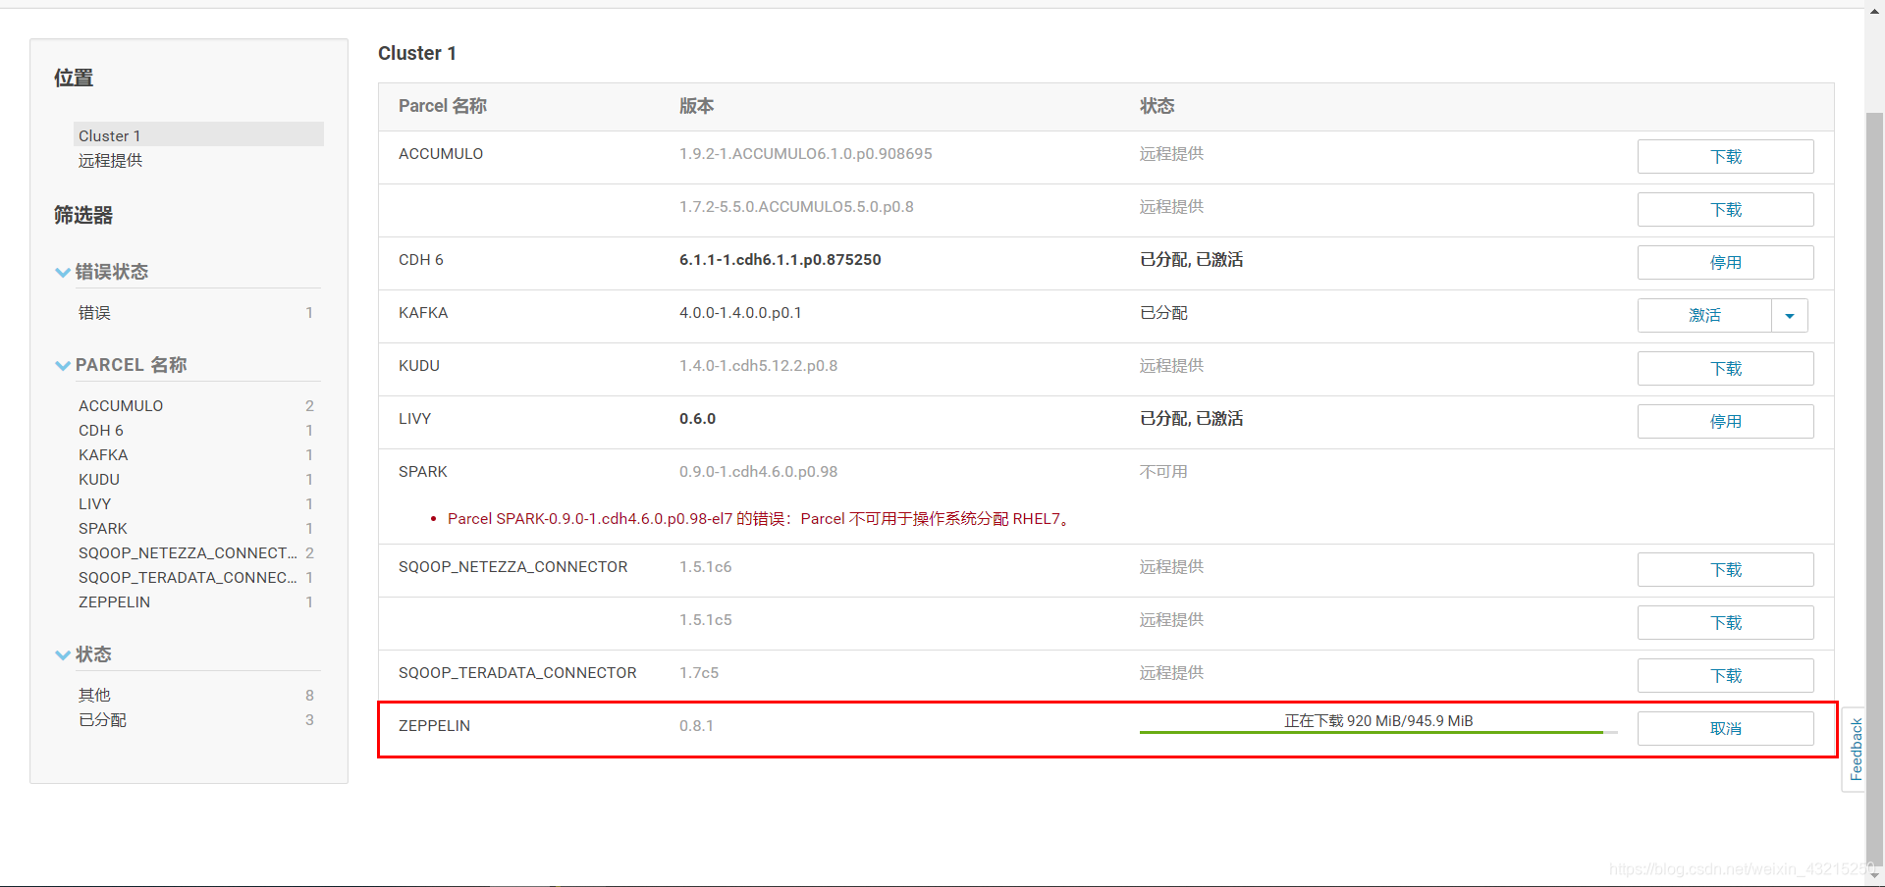1885x887 pixels.
Task: Open the Feedback side tab
Action: 1855,750
